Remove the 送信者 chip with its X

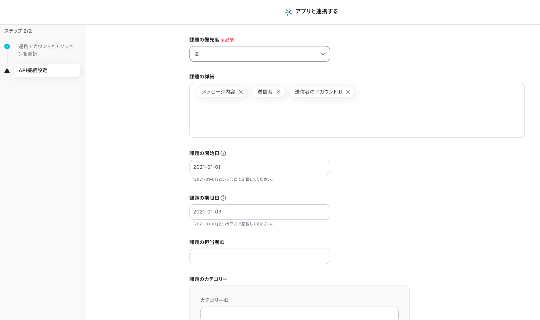pyautogui.click(x=278, y=92)
